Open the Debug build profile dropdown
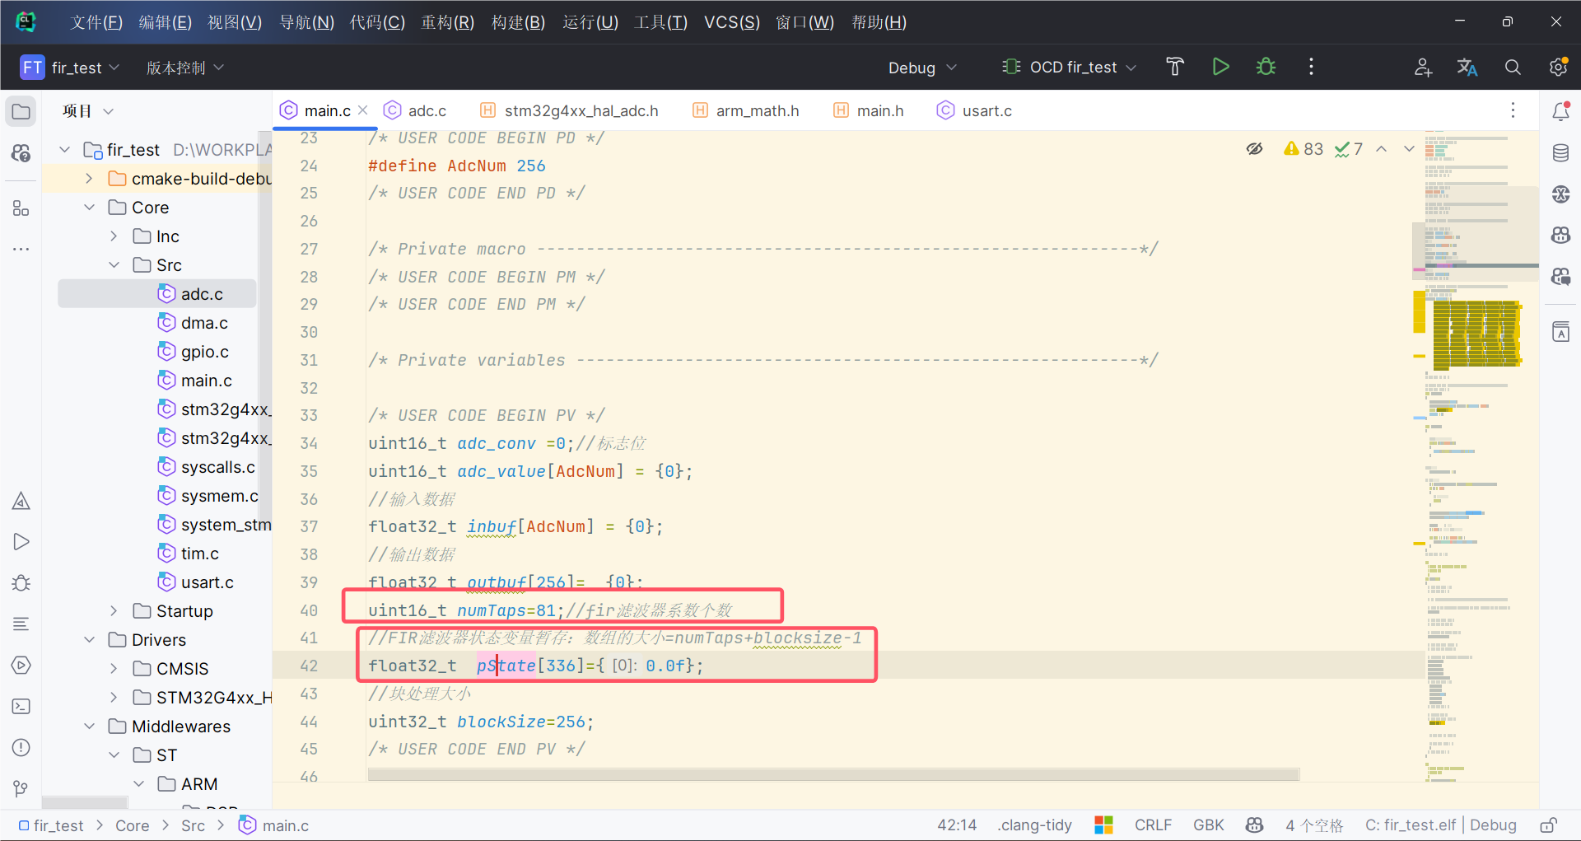 tap(922, 68)
